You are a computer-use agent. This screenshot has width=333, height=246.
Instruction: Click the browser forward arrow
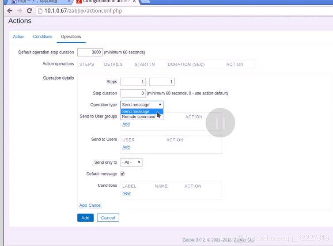point(19,11)
